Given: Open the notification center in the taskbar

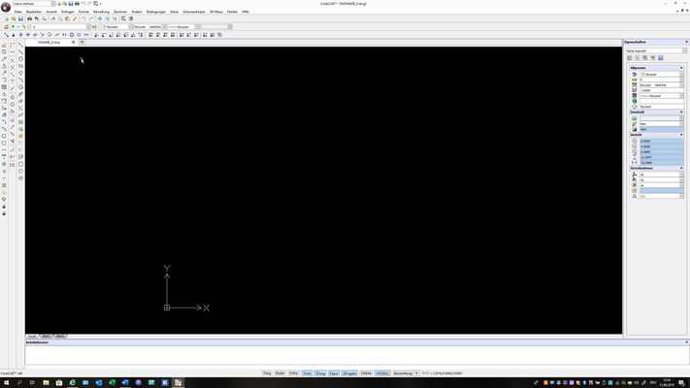Looking at the screenshot, I should click(x=681, y=383).
